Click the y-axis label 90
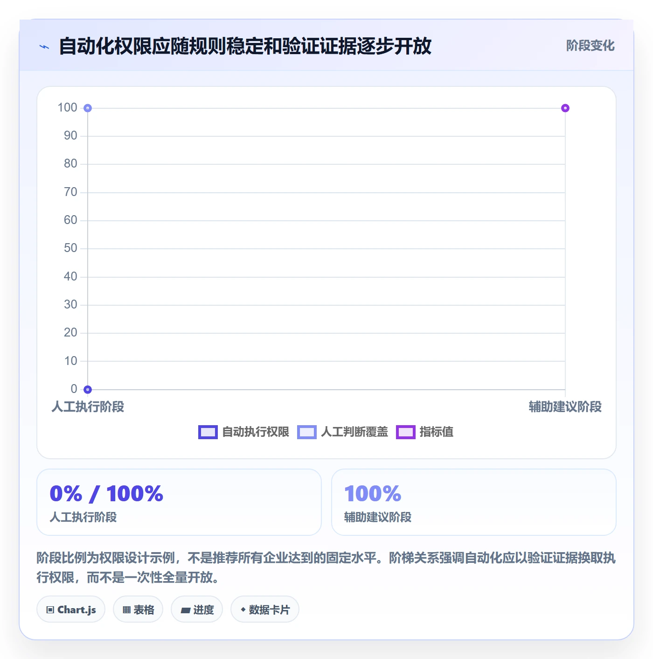Image resolution: width=653 pixels, height=659 pixels. tap(70, 135)
